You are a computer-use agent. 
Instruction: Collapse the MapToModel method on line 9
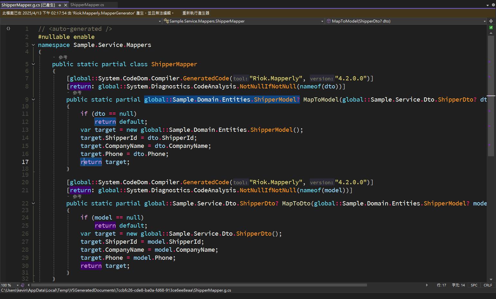[33, 100]
